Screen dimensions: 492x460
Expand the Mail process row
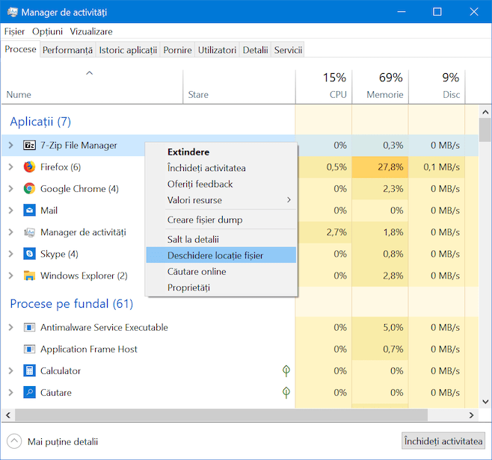(x=10, y=211)
